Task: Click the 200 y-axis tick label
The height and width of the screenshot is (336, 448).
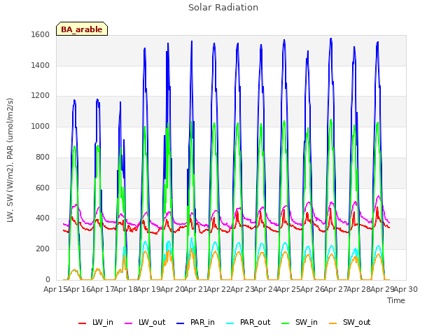Action: click(43, 249)
